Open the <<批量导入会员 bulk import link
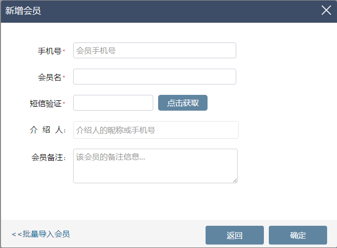 (x=41, y=234)
